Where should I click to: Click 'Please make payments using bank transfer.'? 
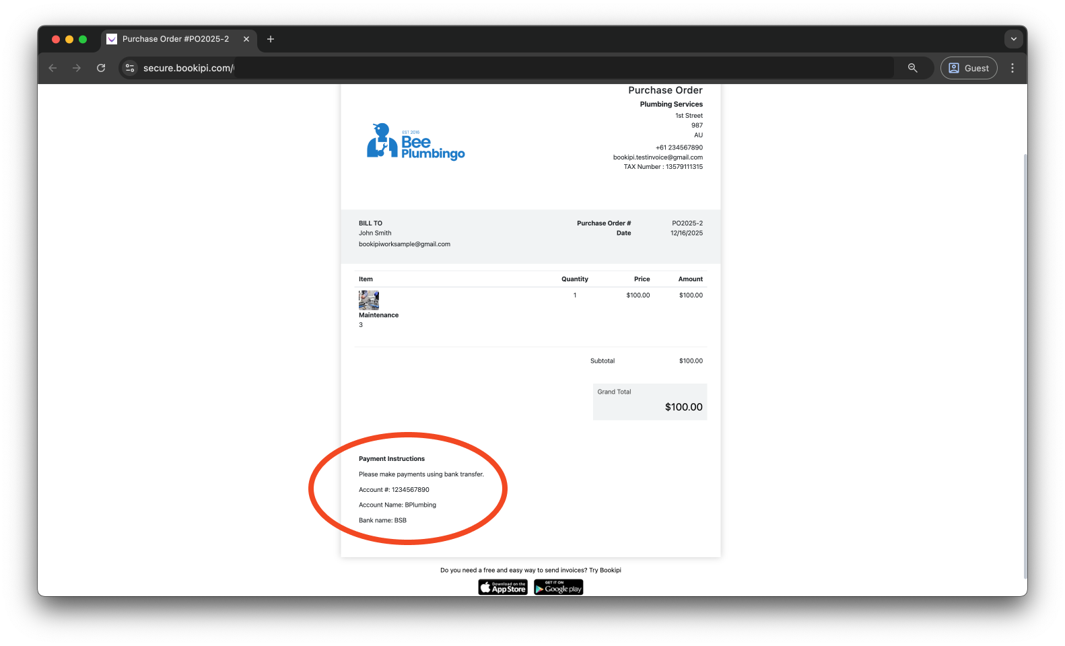click(421, 474)
